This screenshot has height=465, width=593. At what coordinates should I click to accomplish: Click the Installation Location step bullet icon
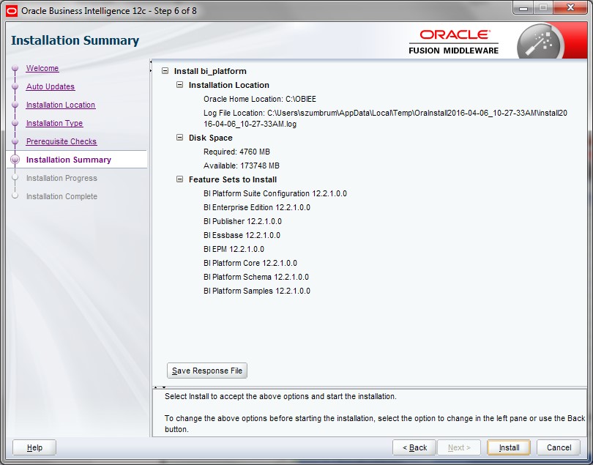coord(15,105)
